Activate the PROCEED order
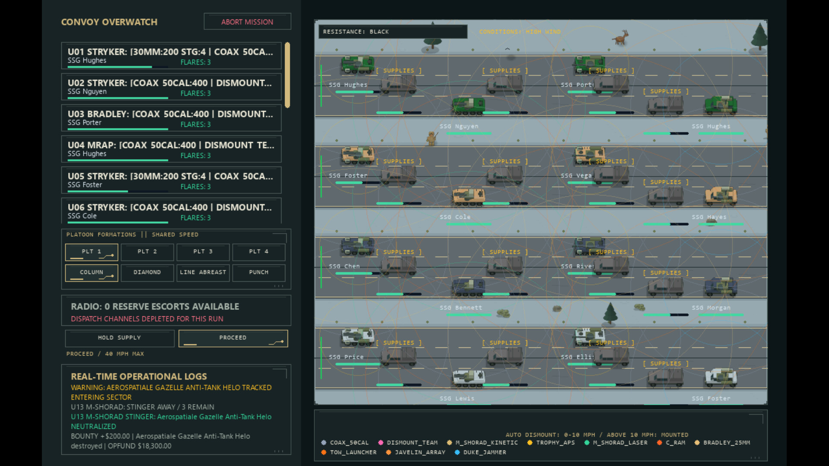The width and height of the screenshot is (829, 466). (233, 338)
